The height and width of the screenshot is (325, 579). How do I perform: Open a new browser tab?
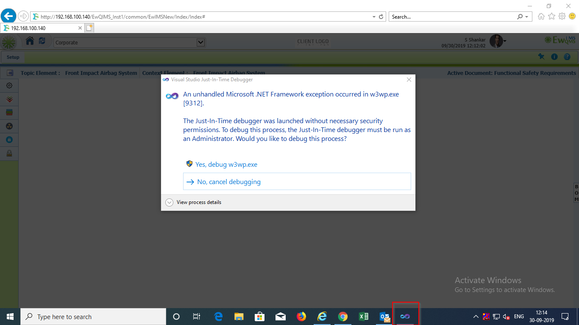pyautogui.click(x=89, y=28)
